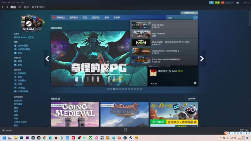Image resolution: width=251 pixels, height=141 pixels.
Task: Click the 由好友推荐 friends icon
Action: click(15, 46)
